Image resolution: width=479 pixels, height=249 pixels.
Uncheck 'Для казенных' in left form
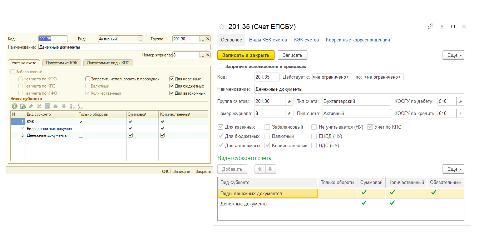(x=172, y=79)
